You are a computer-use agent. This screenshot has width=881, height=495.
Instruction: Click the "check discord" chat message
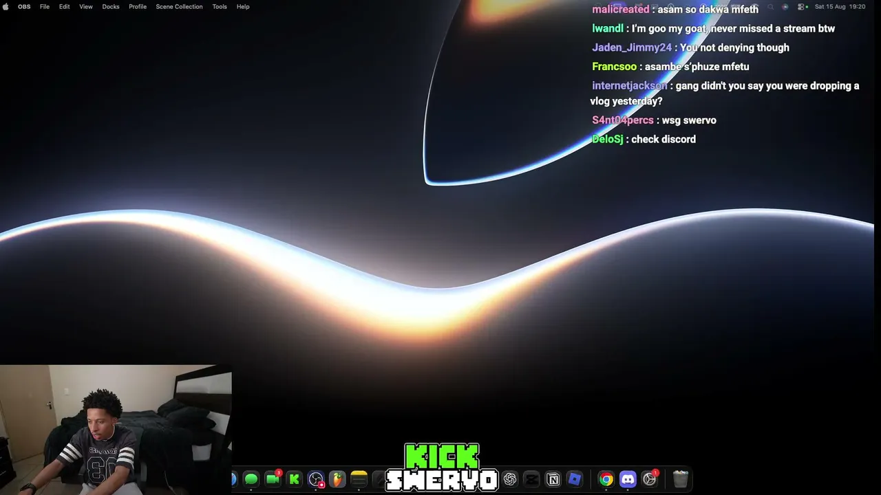[664, 139]
